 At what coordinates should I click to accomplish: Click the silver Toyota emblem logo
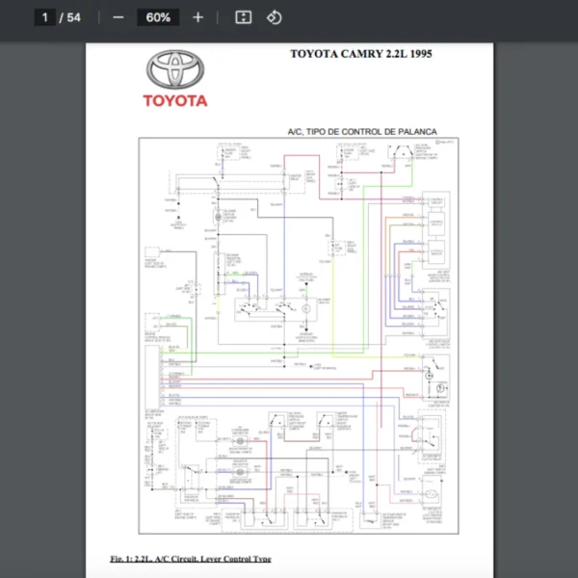(x=175, y=70)
